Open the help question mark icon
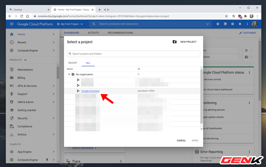This screenshot has height=167, width=266. click(233, 24)
